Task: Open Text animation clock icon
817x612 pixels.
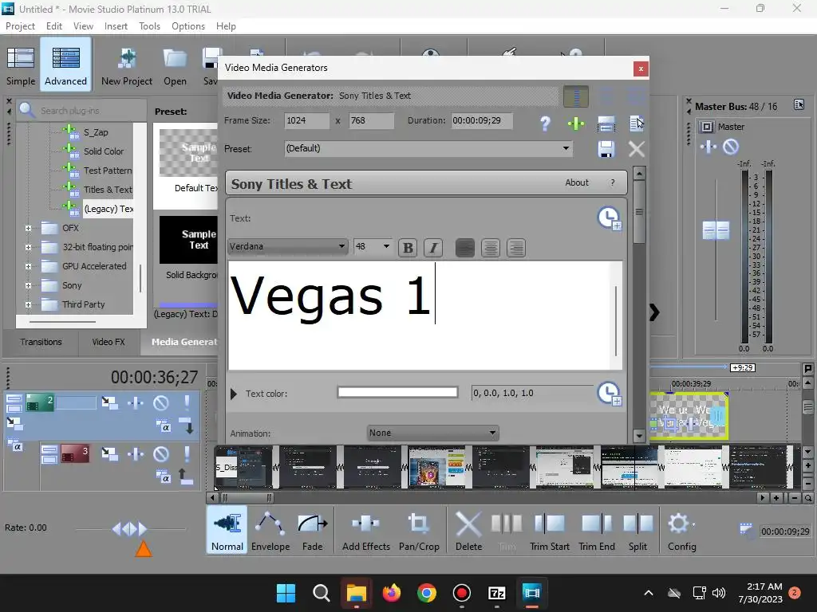Action: (x=609, y=218)
